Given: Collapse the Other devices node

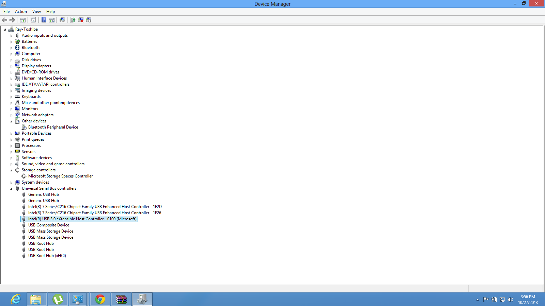Looking at the screenshot, I should [x=11, y=121].
